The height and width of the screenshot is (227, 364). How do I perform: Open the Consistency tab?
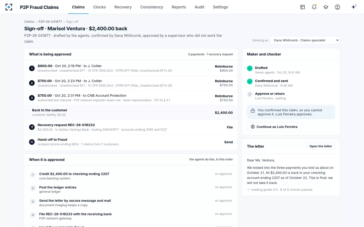coord(152,7)
